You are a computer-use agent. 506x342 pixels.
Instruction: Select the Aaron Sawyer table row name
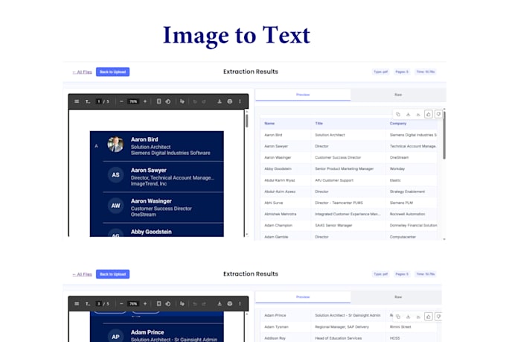276,147
